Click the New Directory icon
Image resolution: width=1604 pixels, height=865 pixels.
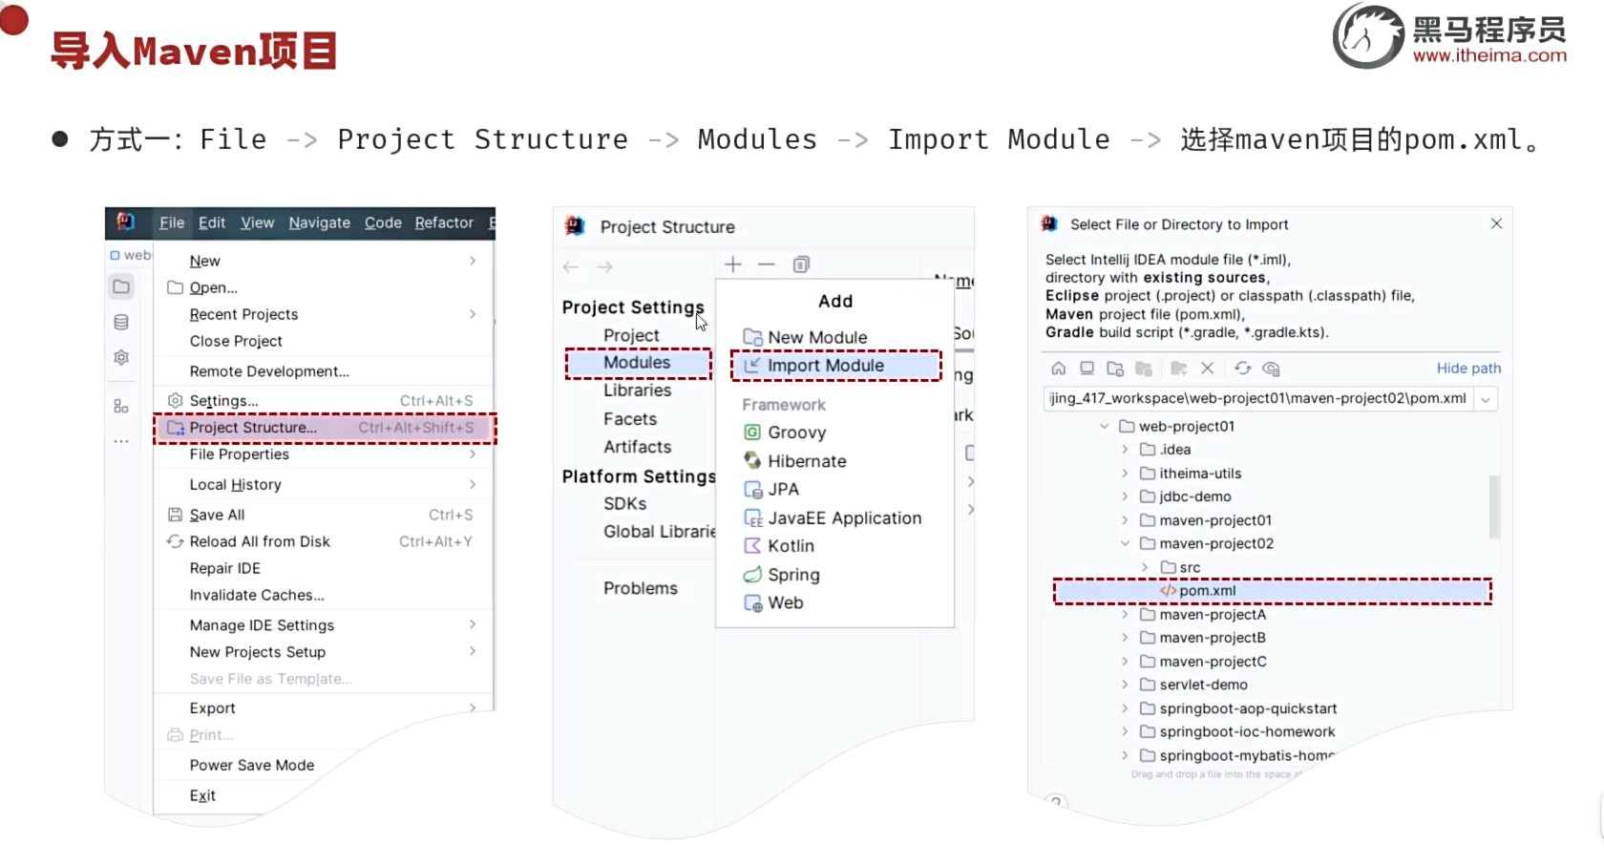point(1179,369)
